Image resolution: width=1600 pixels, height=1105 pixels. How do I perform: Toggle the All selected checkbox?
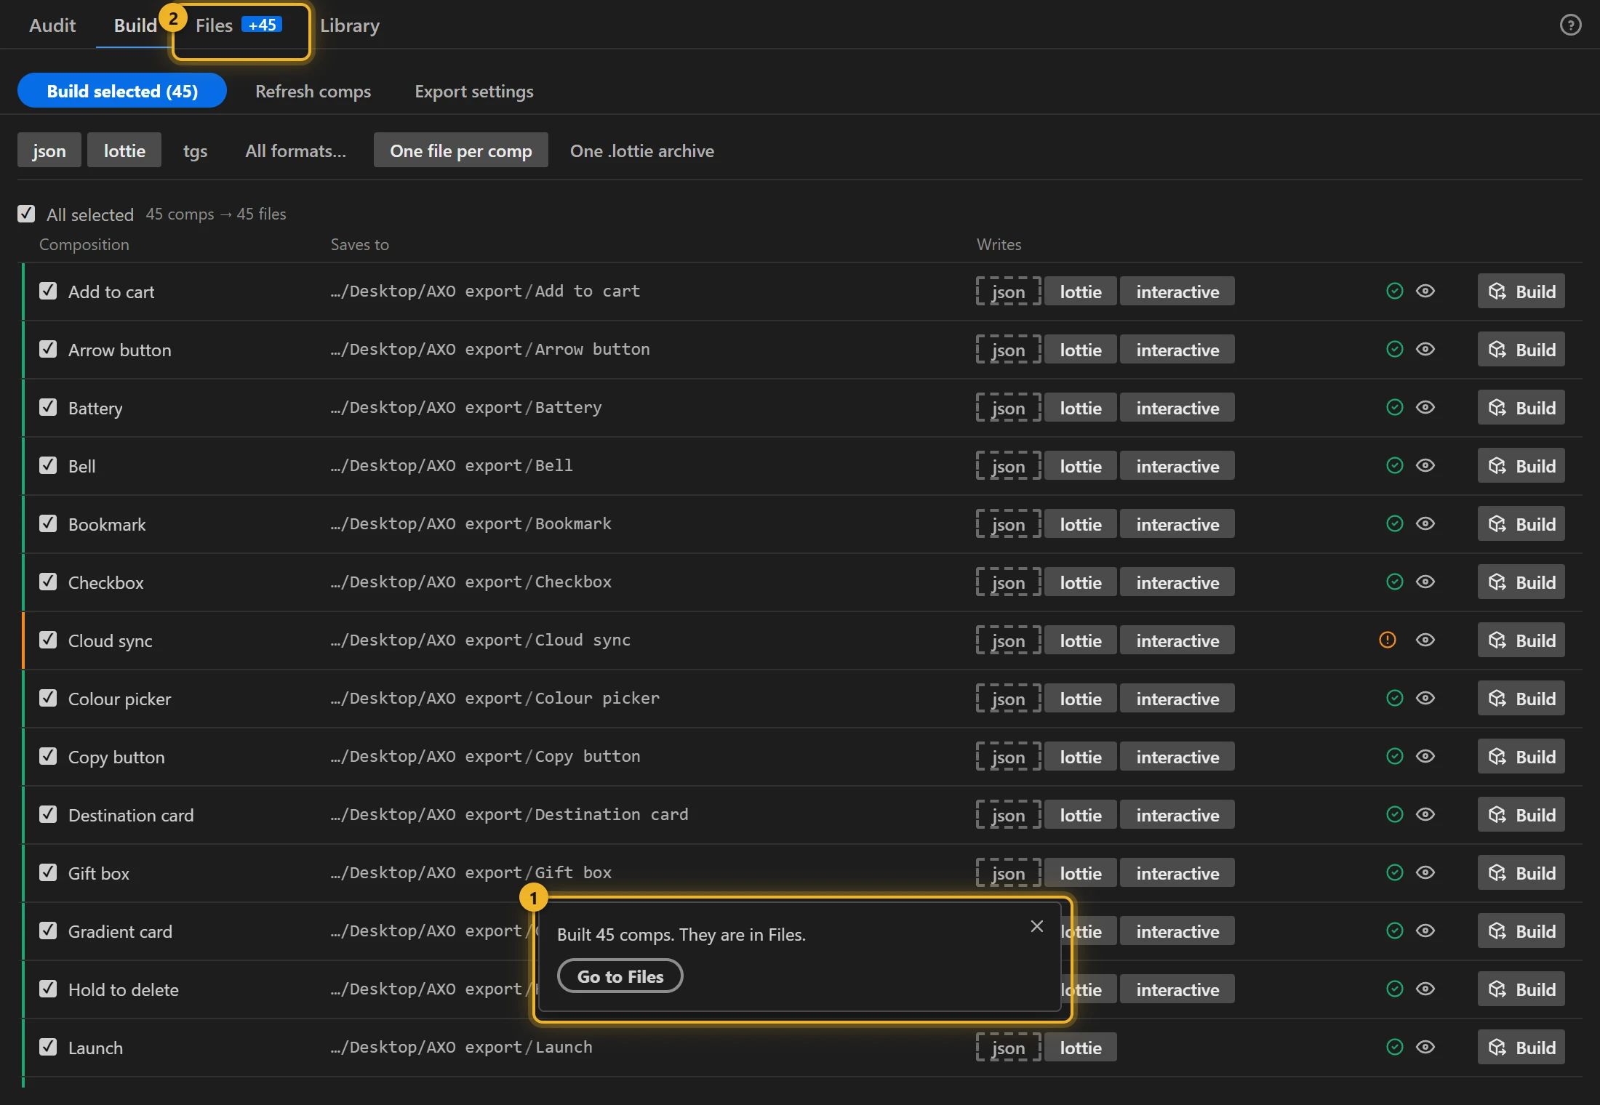[x=26, y=214]
